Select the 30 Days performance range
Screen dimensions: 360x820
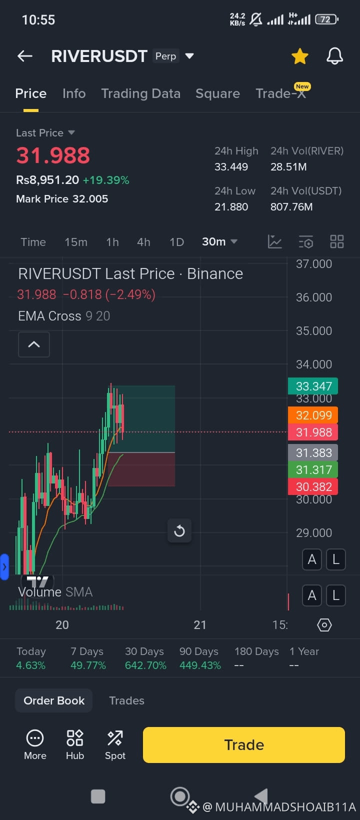(145, 658)
